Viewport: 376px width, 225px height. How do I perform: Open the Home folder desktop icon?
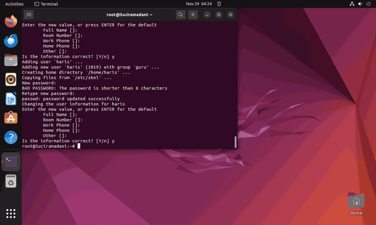pyautogui.click(x=356, y=204)
